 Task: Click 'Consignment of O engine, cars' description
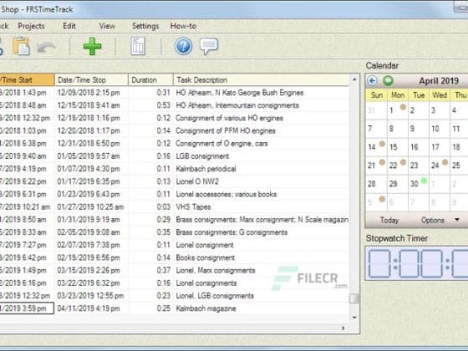point(221,144)
